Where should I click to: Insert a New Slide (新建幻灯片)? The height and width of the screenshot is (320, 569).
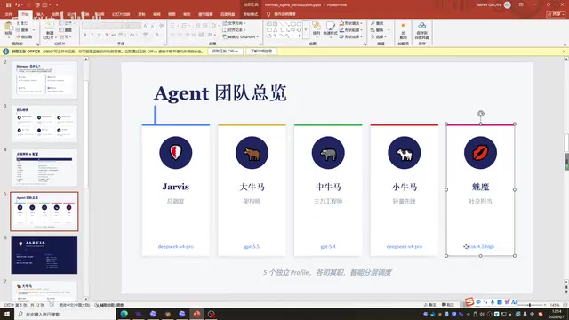click(x=50, y=30)
